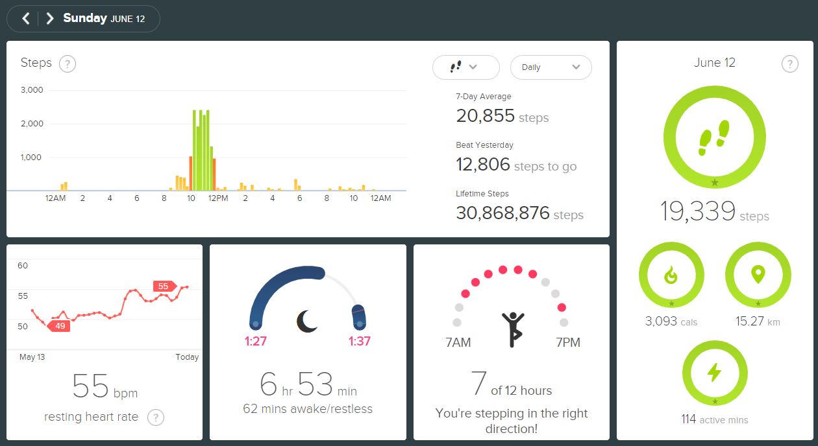Click 15.27 km label
This screenshot has height=446, width=818.
coord(758,322)
